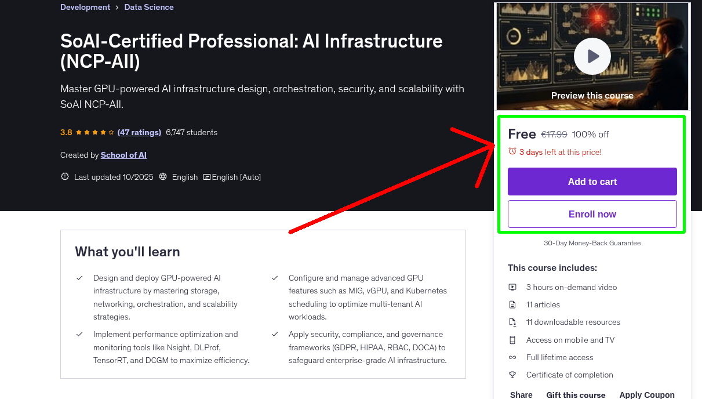Click the globe icon next to English

click(165, 177)
